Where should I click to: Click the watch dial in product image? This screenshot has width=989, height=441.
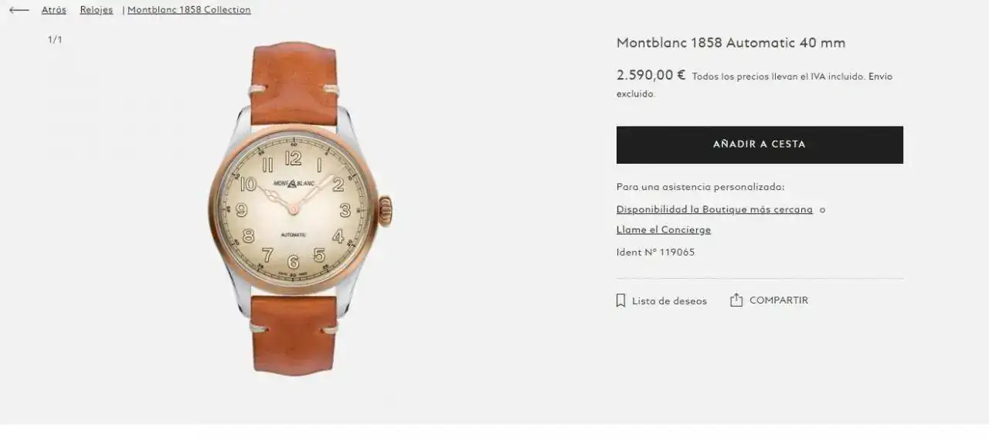pyautogui.click(x=293, y=209)
